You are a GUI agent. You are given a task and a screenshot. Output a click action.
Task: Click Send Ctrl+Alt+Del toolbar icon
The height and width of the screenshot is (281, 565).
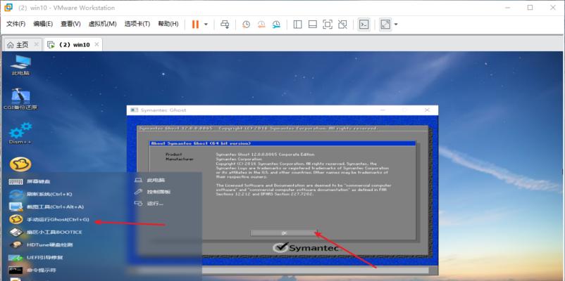point(225,25)
